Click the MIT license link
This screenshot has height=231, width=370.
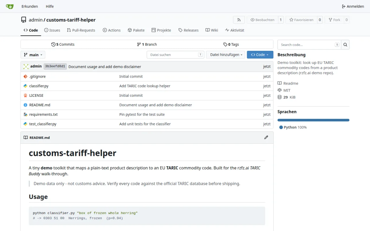pos(287,90)
